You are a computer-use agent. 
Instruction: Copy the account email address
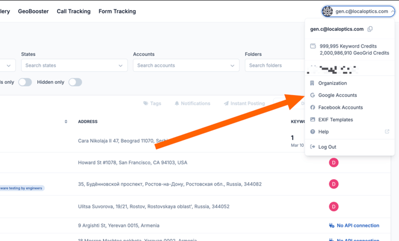370,29
